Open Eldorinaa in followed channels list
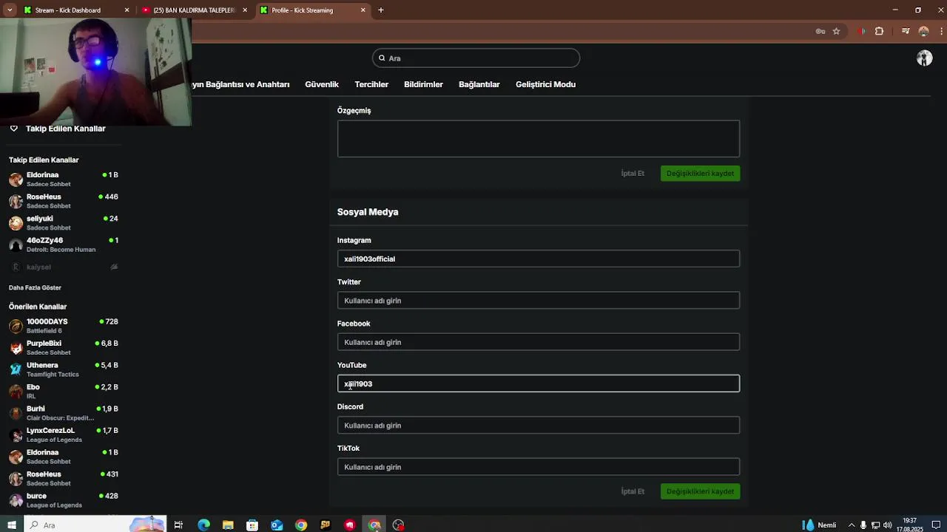Viewport: 947px width, 532px height. point(63,180)
